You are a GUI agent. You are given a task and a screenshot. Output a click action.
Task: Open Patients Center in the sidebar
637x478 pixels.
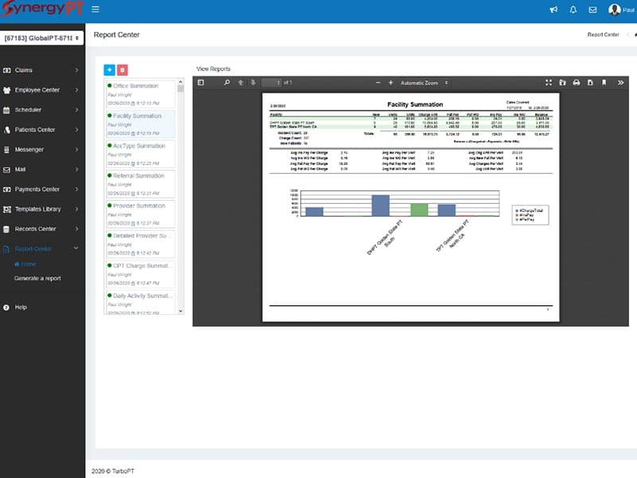[41, 130]
